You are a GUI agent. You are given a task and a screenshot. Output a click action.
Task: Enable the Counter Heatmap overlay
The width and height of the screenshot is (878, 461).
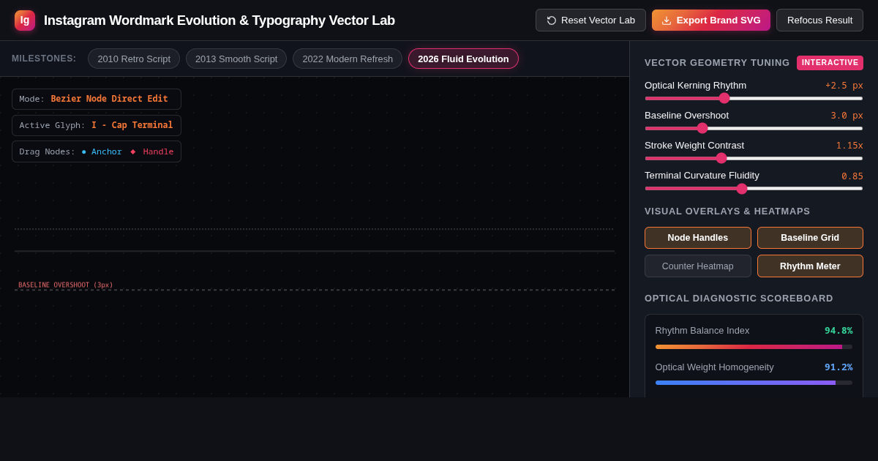[x=698, y=266]
